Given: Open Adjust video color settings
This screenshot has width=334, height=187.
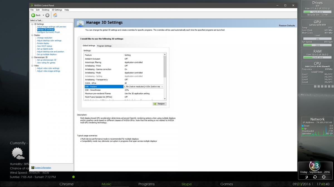Looking at the screenshot, I should 48,68.
